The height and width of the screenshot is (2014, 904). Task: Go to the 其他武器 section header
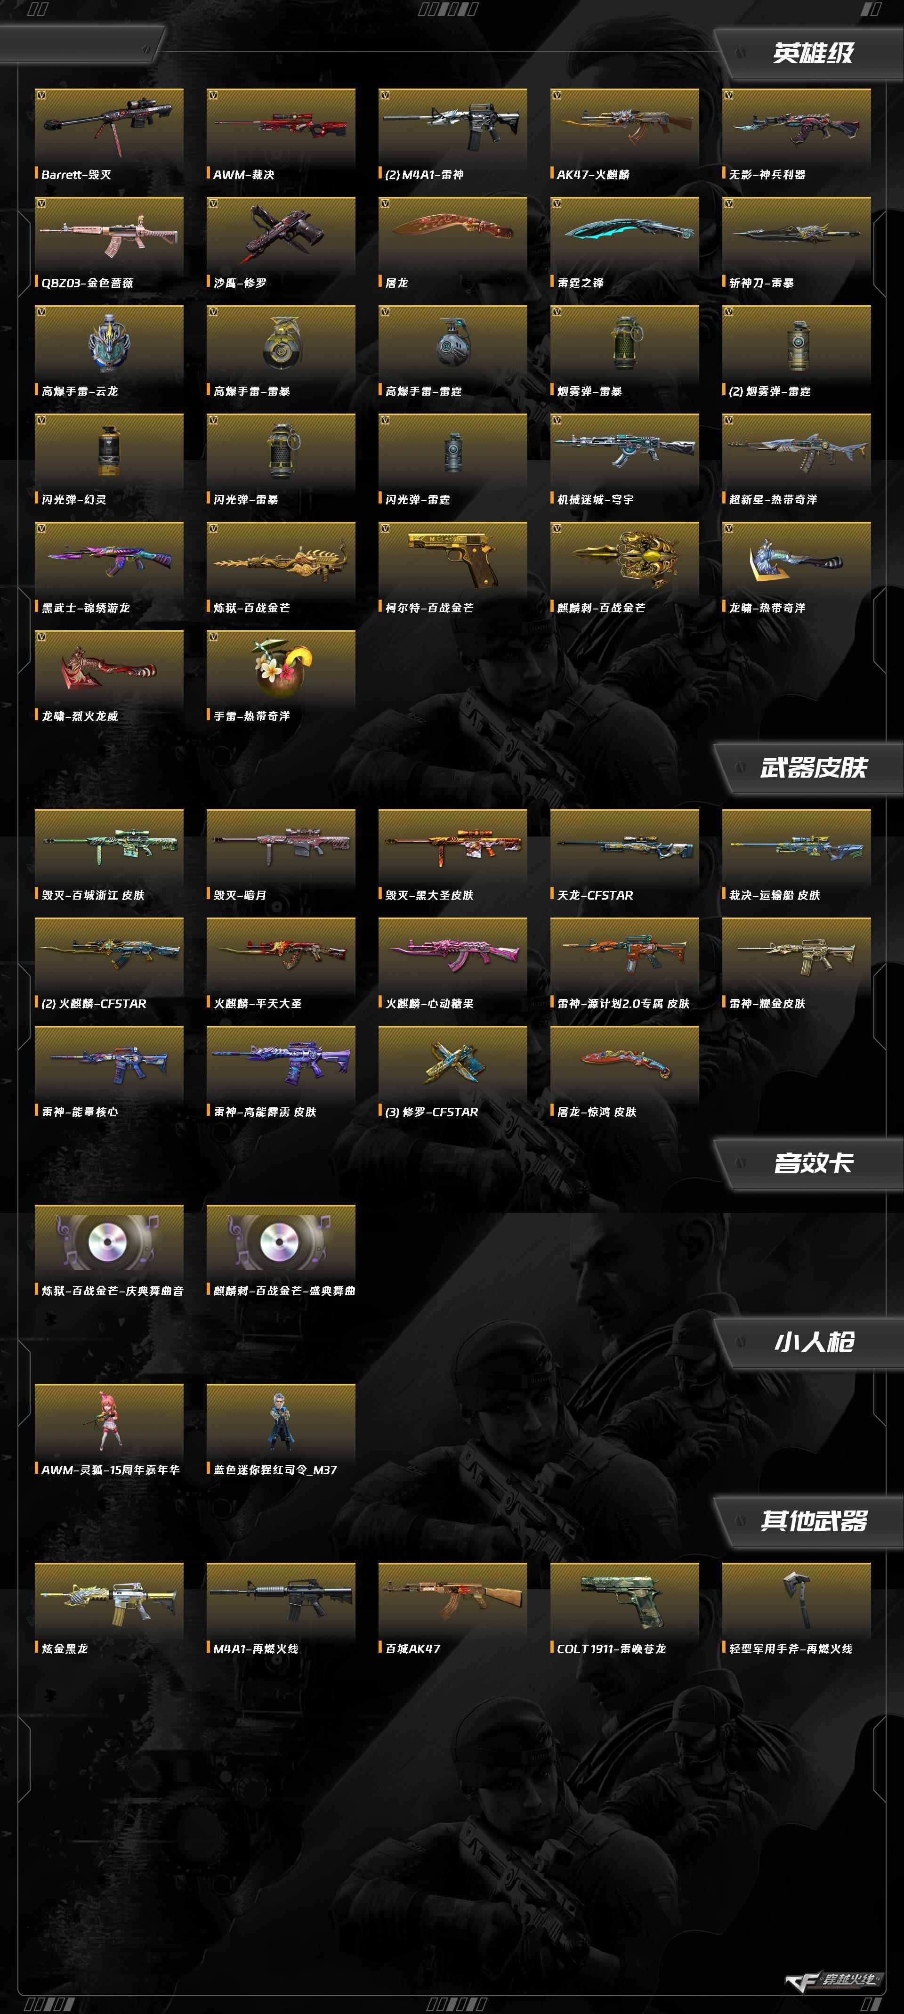(x=813, y=1521)
